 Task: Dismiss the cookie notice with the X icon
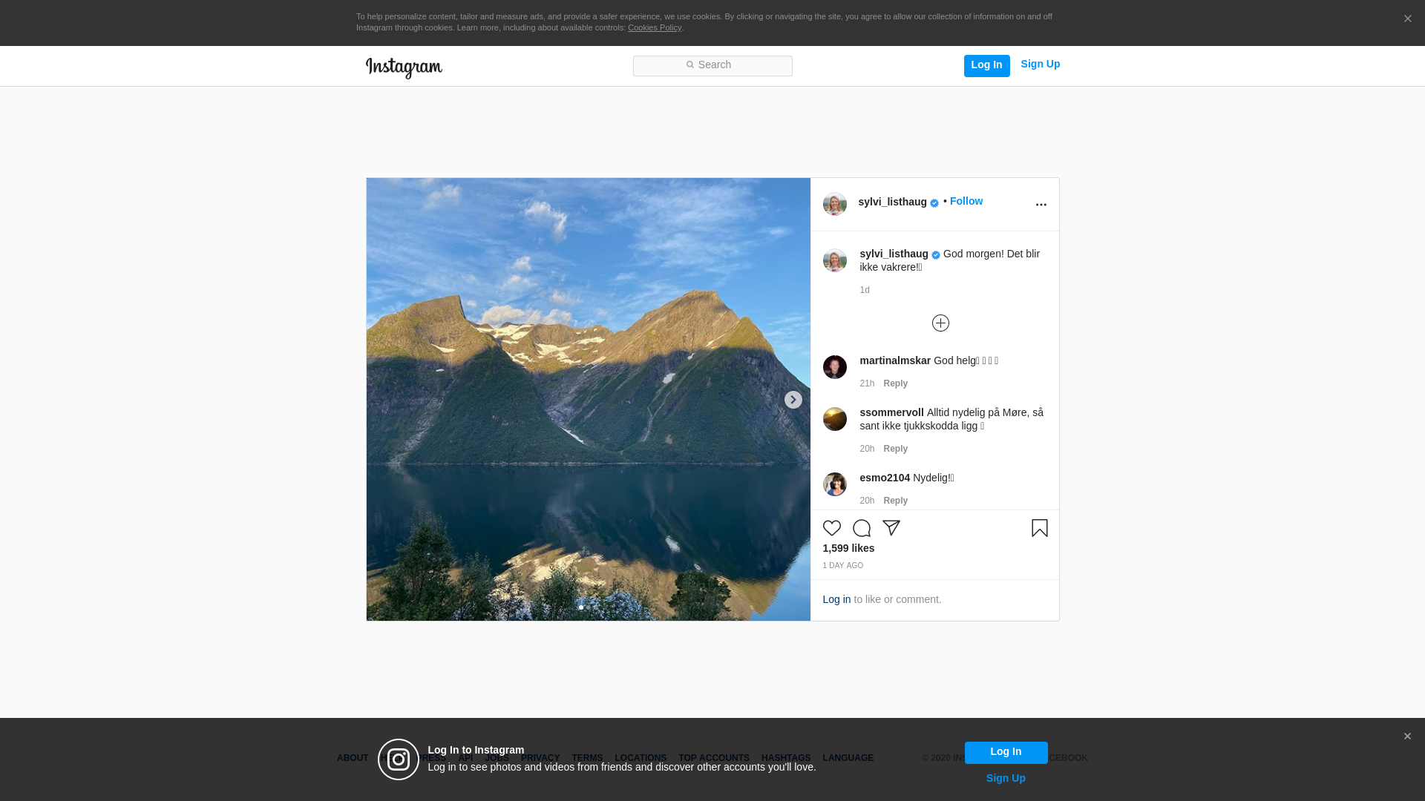[x=1407, y=19]
